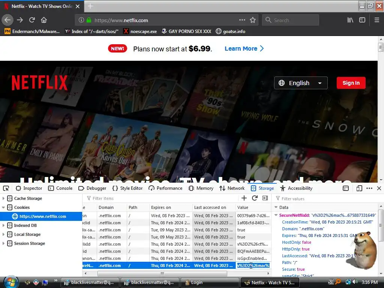Viewport: 384px width, 288px height.
Task: Show site information icon in address bar
Action: [x=81, y=20]
